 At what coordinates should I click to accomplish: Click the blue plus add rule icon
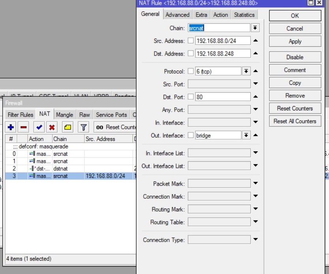click(11, 127)
